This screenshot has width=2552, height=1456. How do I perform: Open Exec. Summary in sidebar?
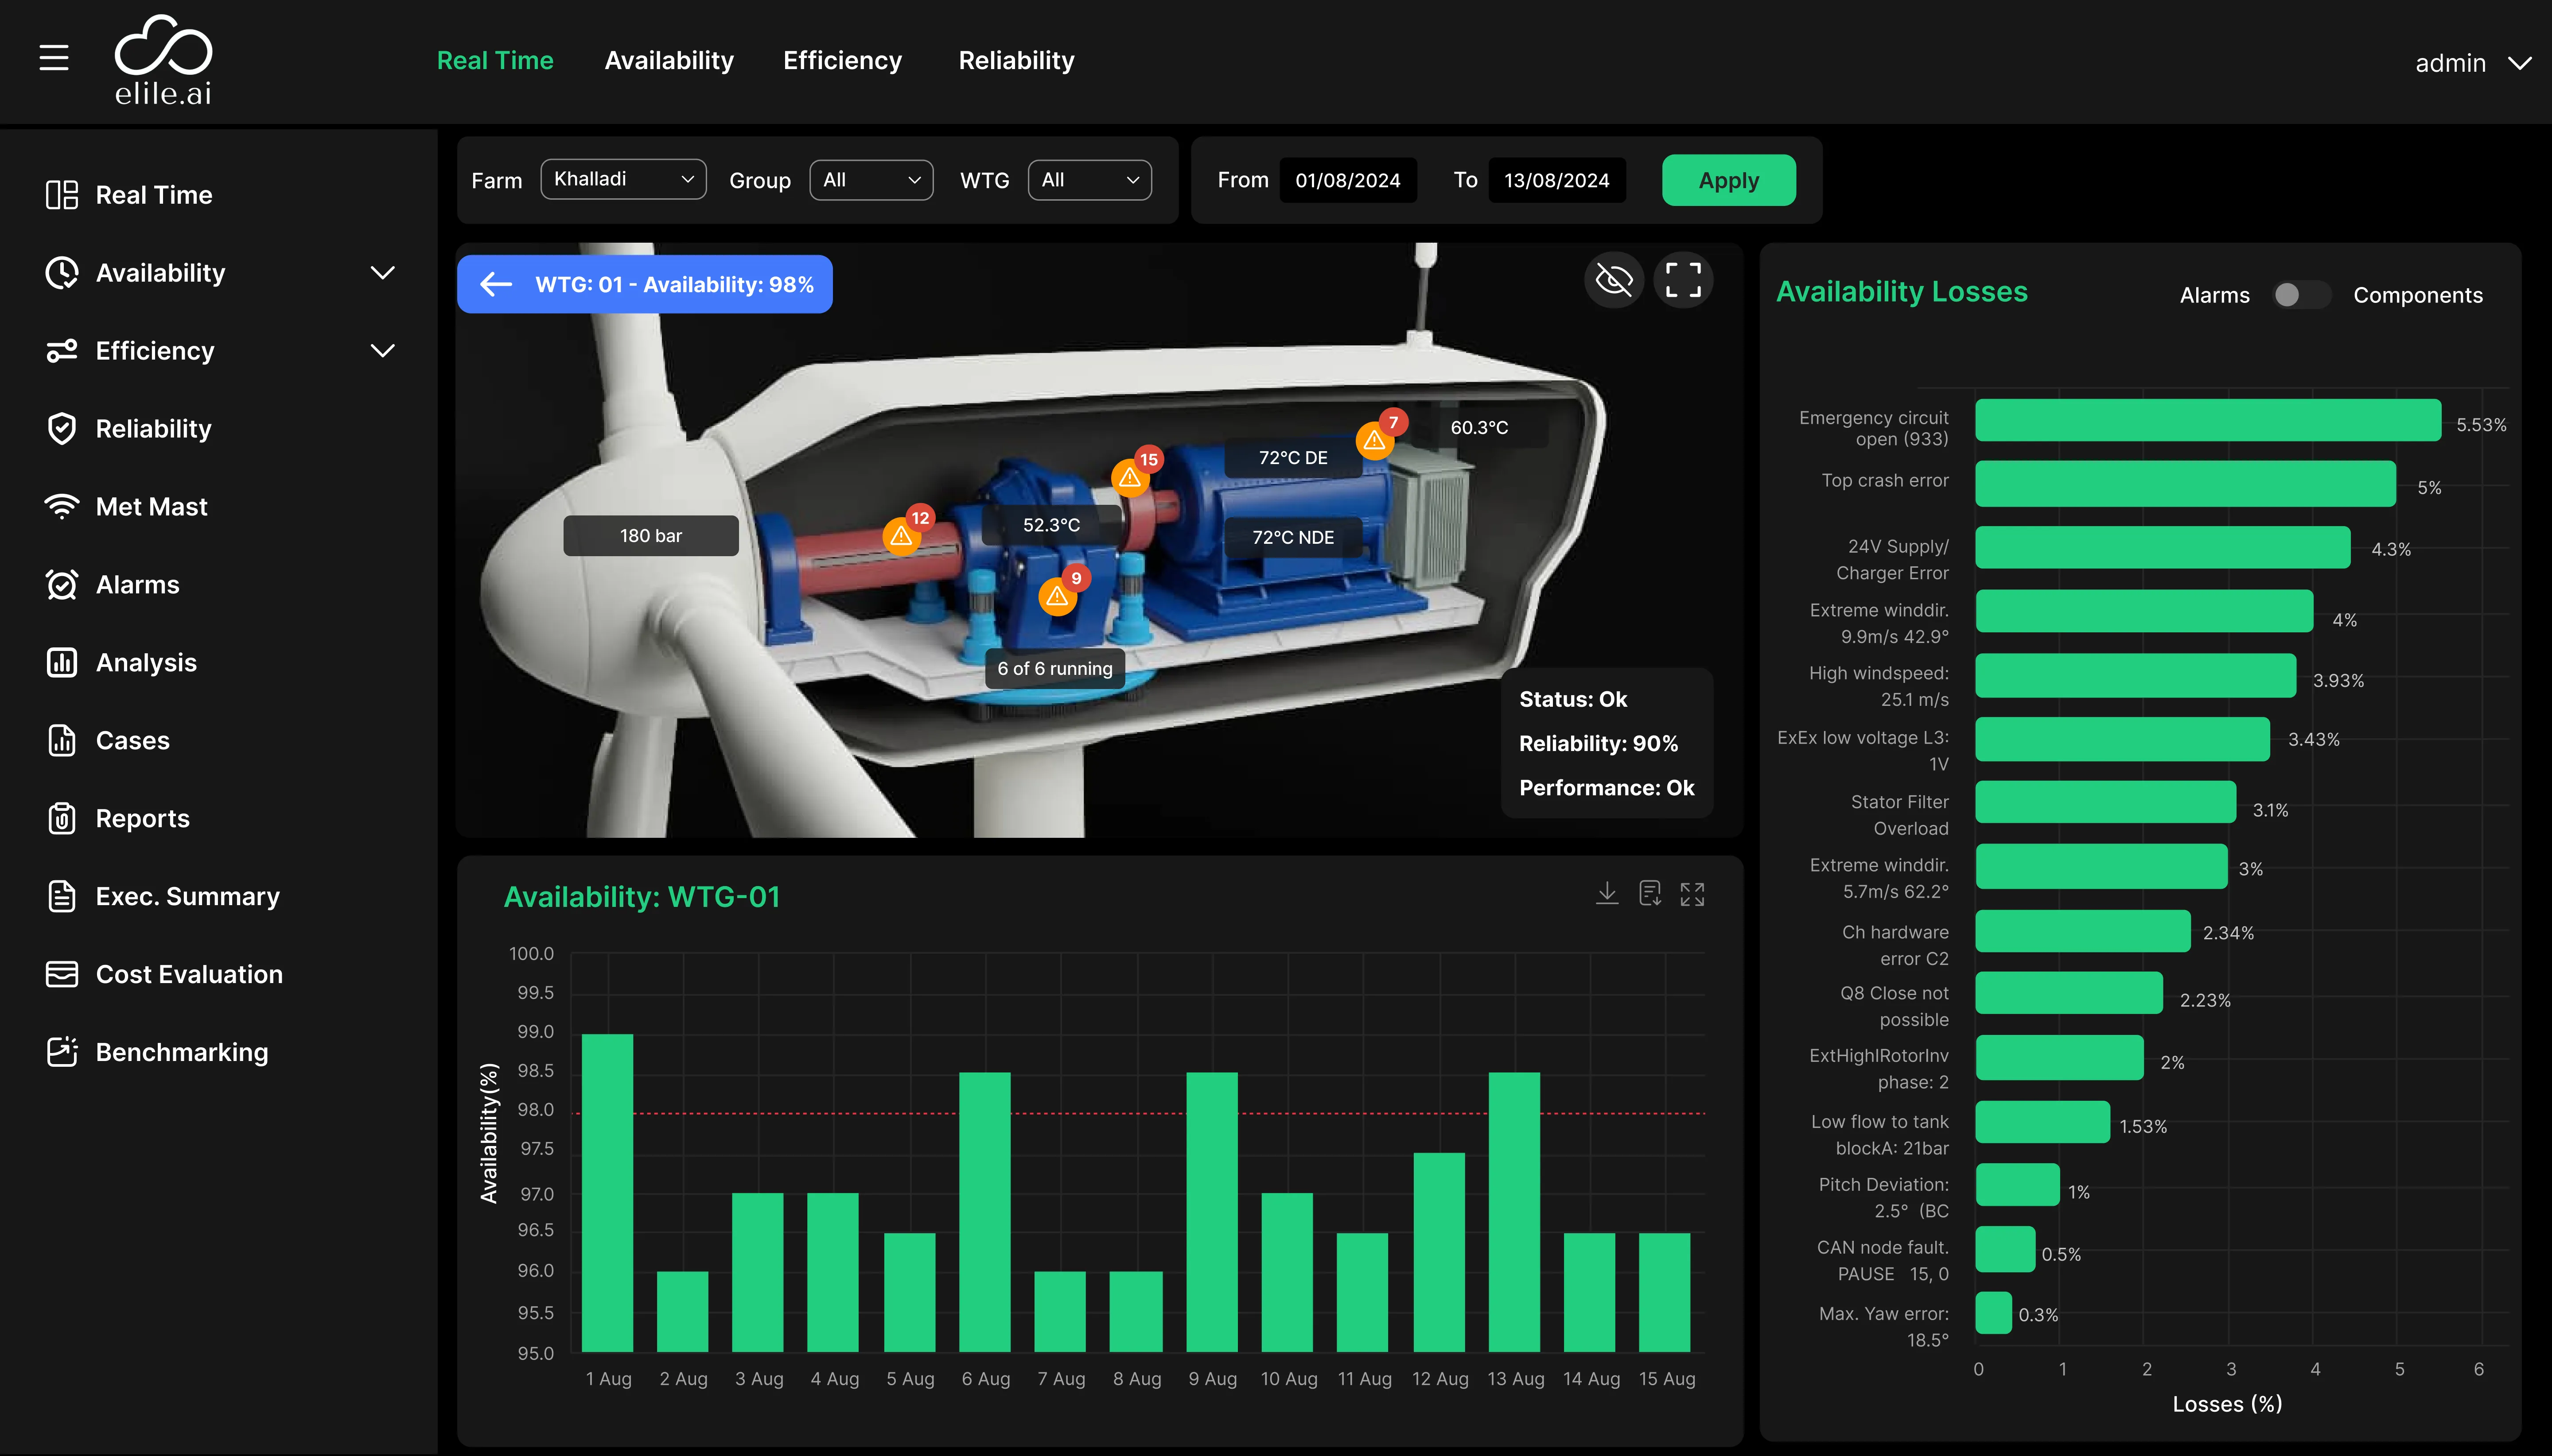coord(162,897)
